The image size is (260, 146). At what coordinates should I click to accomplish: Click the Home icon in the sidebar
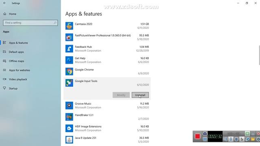(x=4, y=14)
